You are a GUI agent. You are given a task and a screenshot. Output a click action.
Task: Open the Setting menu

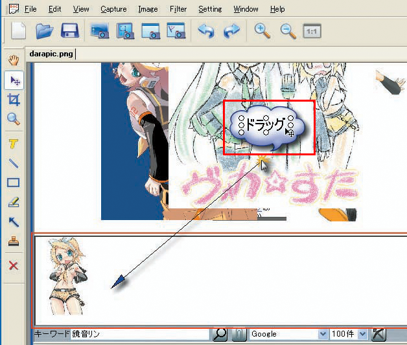tap(210, 9)
